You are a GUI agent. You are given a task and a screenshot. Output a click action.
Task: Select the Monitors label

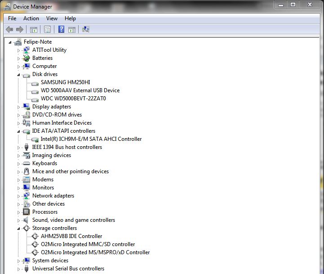43,188
